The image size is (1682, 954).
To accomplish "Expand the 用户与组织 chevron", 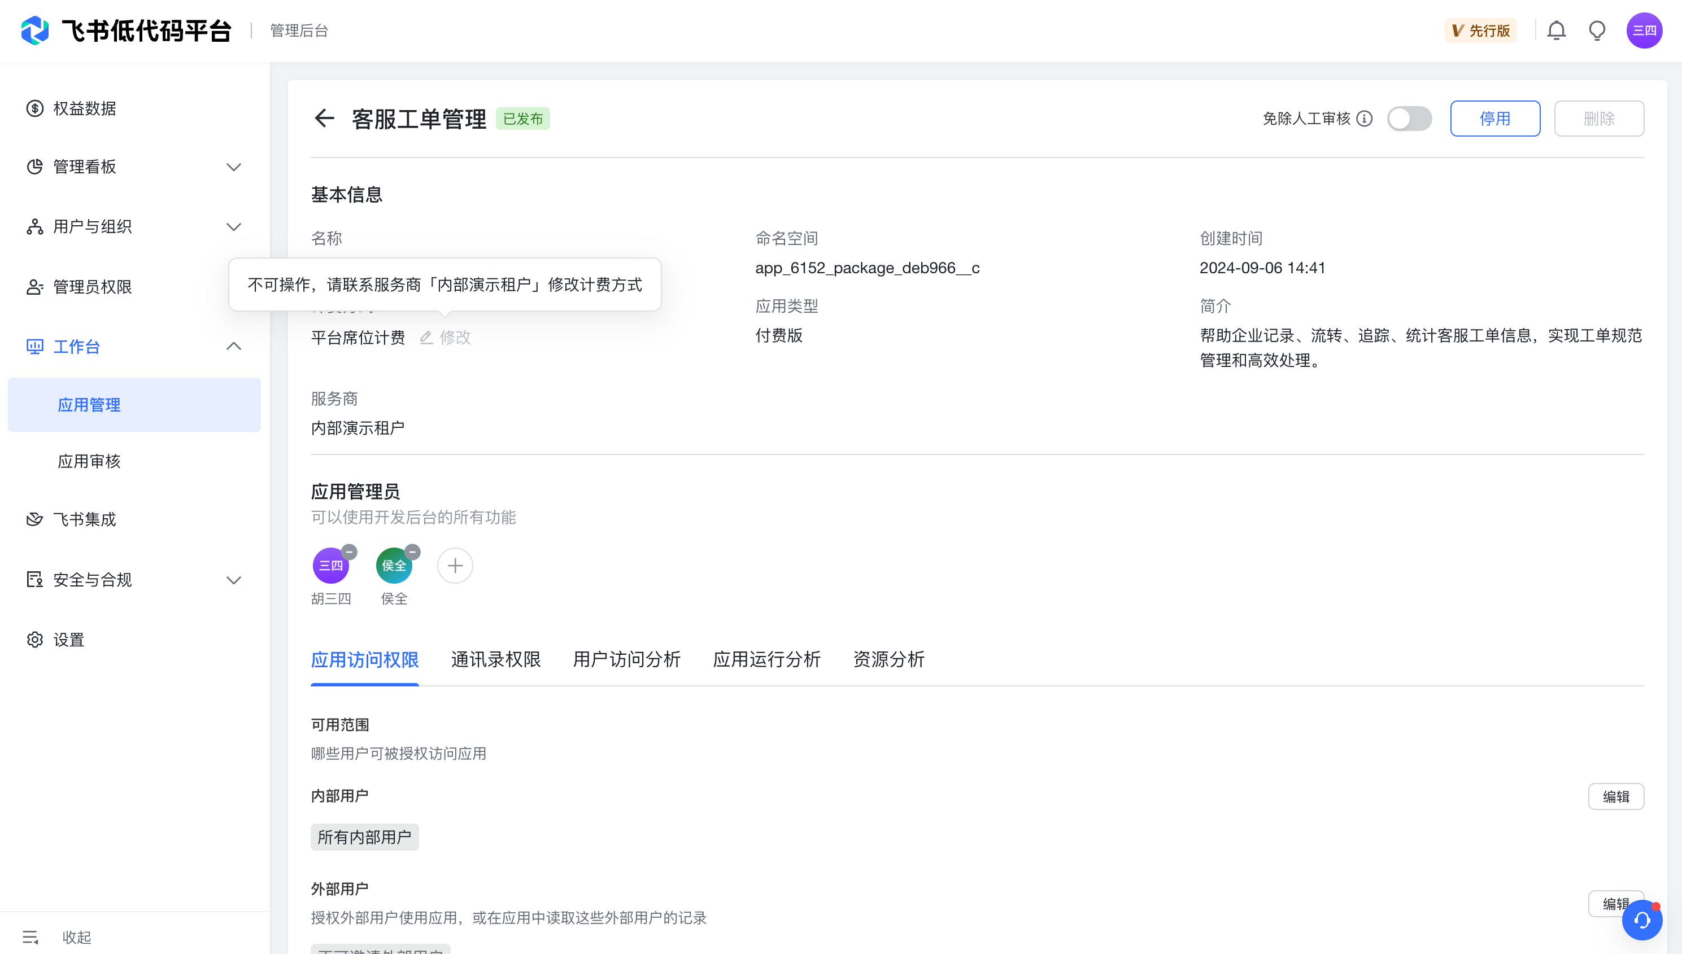I will pyautogui.click(x=234, y=227).
